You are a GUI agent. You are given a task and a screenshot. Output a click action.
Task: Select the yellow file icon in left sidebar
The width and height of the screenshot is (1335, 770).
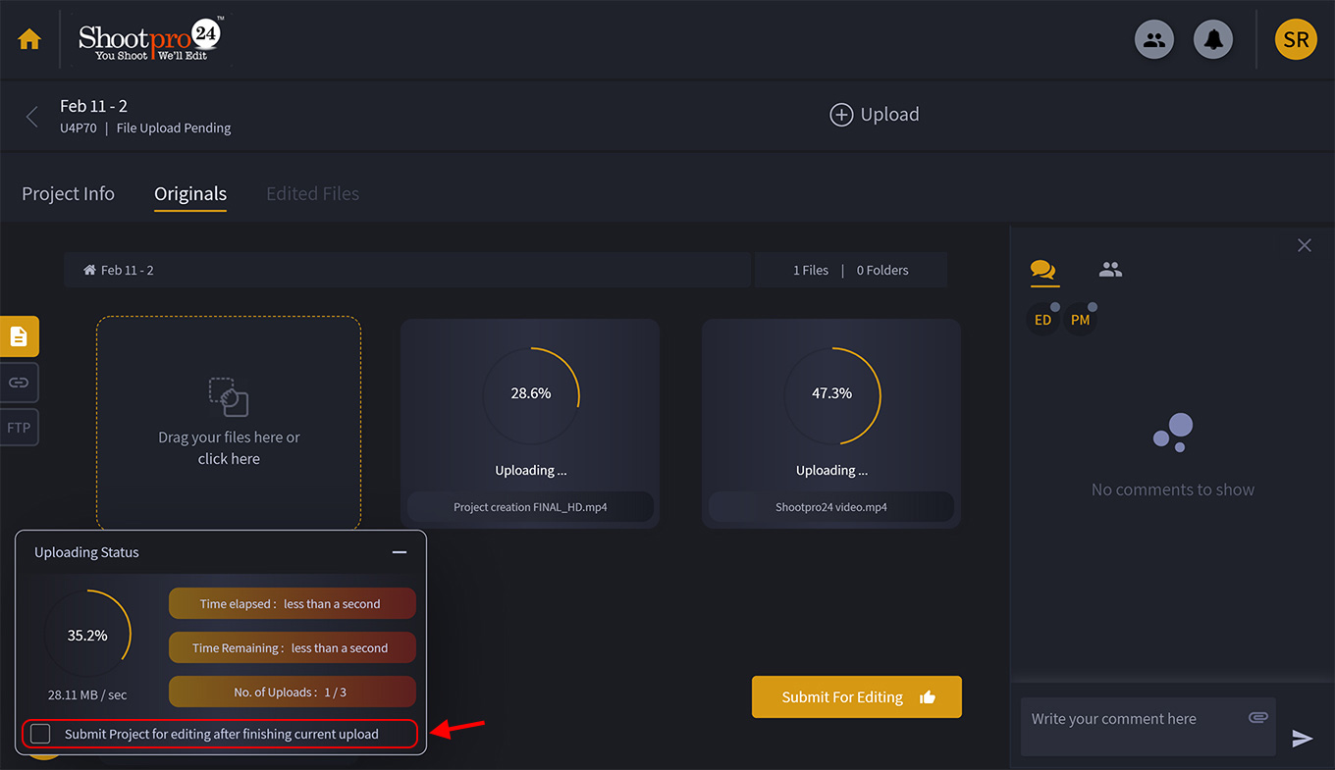coord(19,335)
